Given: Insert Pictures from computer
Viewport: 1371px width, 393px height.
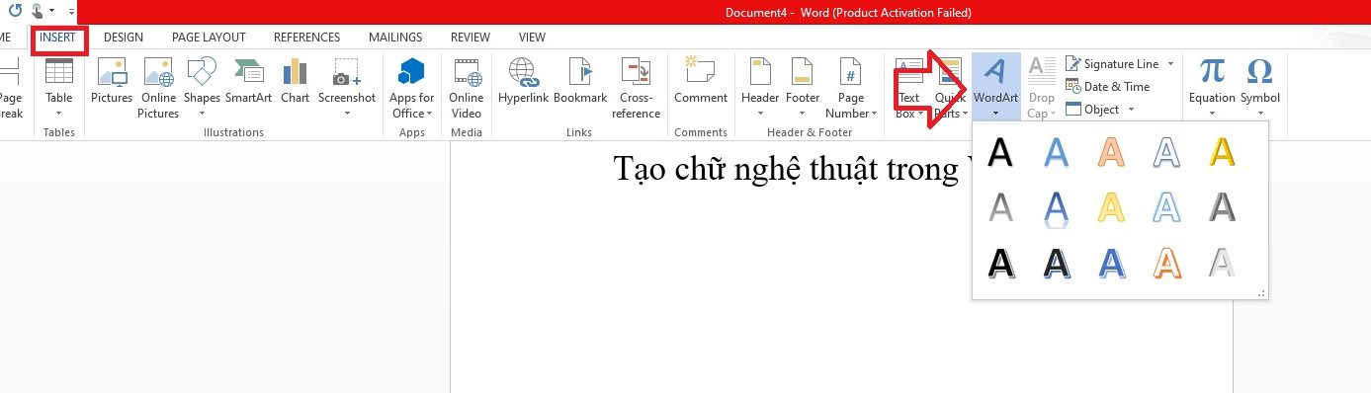Looking at the screenshot, I should pos(112,81).
